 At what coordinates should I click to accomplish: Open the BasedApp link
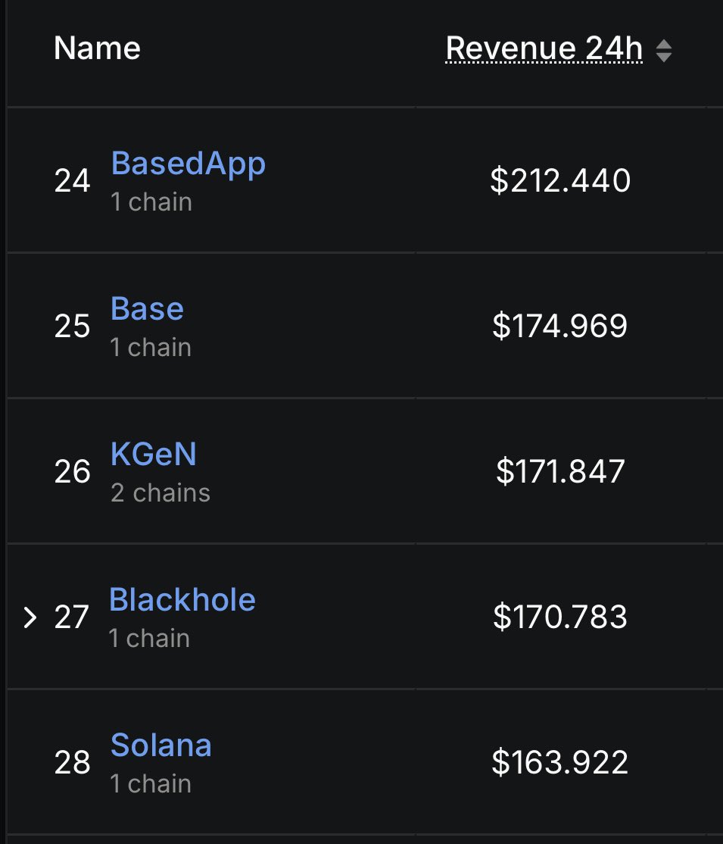(x=189, y=164)
